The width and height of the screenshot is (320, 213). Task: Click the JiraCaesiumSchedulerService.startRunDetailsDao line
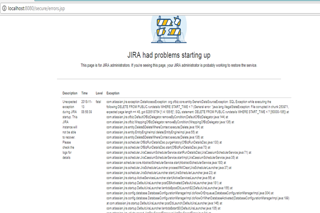pyautogui.click(x=179, y=152)
